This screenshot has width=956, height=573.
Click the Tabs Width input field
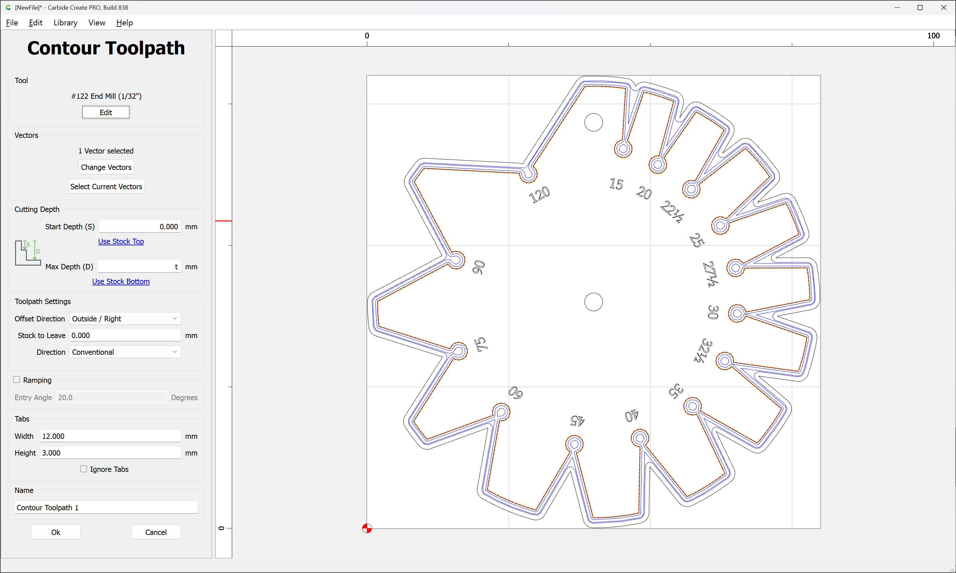[110, 436]
